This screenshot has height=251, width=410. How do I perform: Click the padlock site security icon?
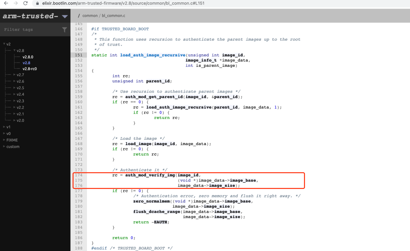pos(37,3)
